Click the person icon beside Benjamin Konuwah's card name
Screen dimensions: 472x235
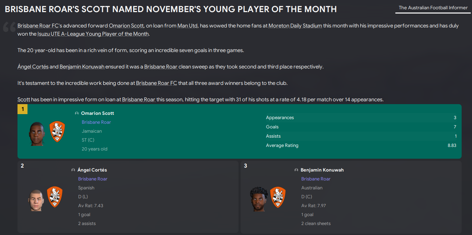296,170
